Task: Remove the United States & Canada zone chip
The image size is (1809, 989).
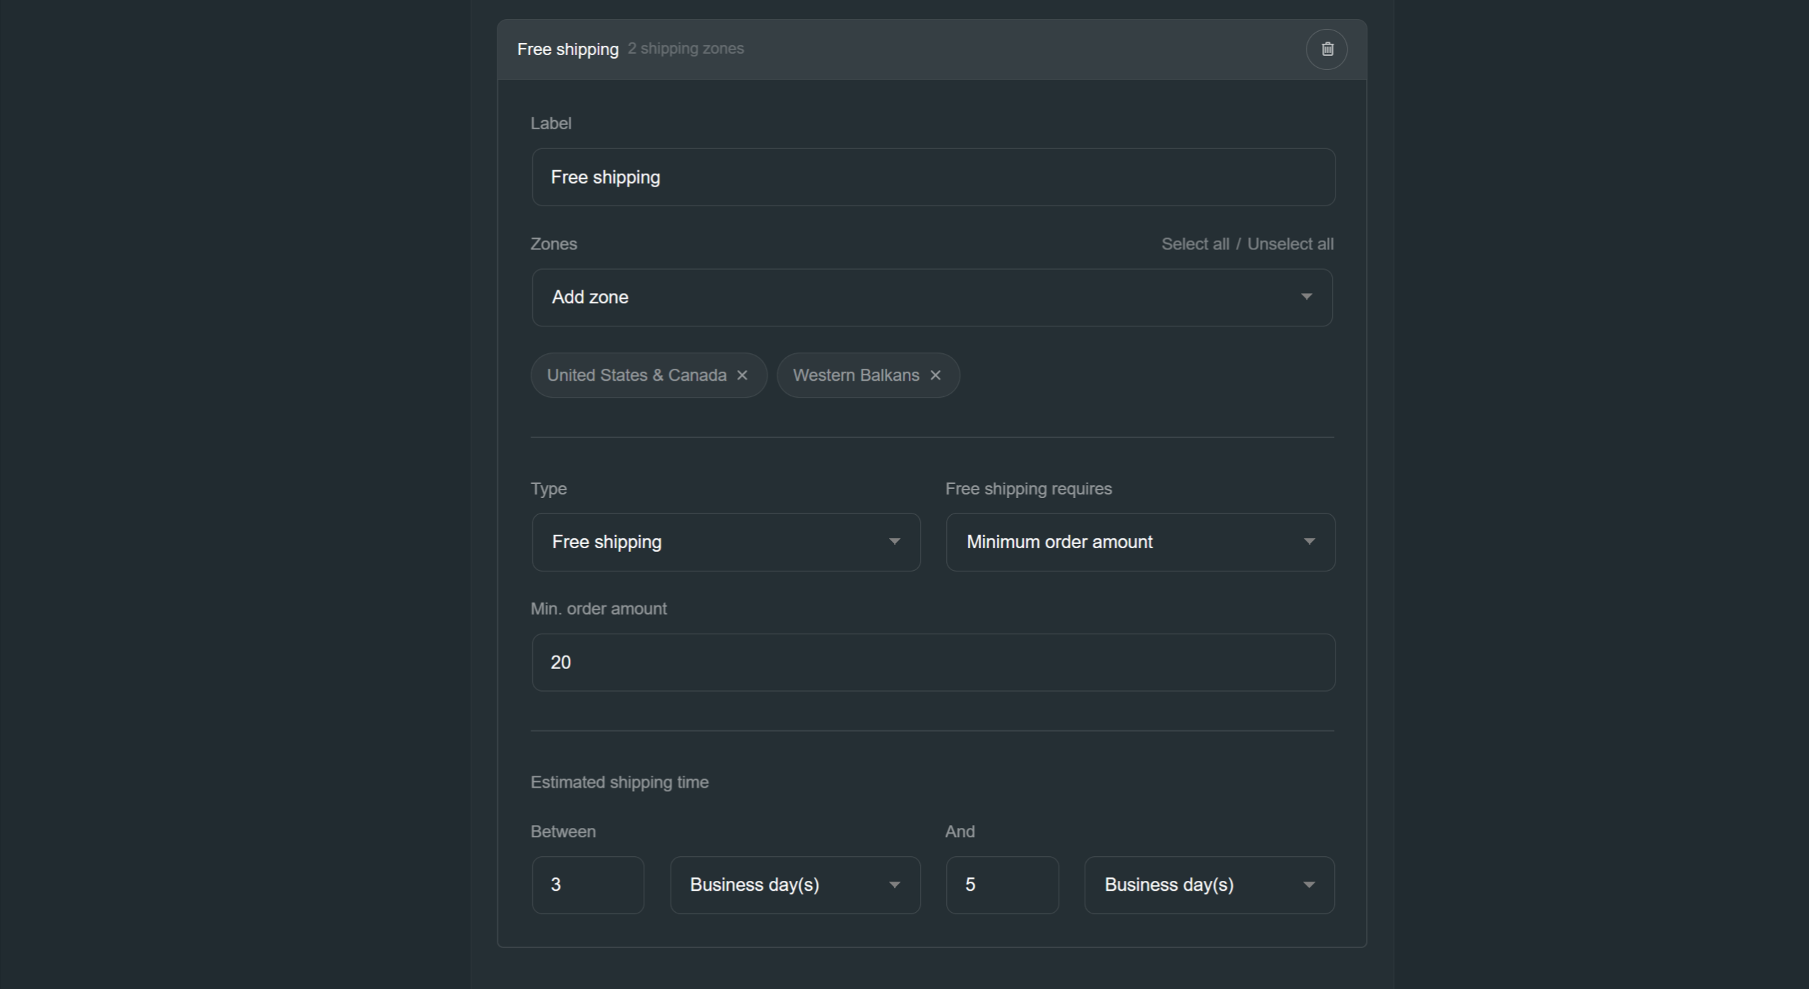Action: point(742,375)
